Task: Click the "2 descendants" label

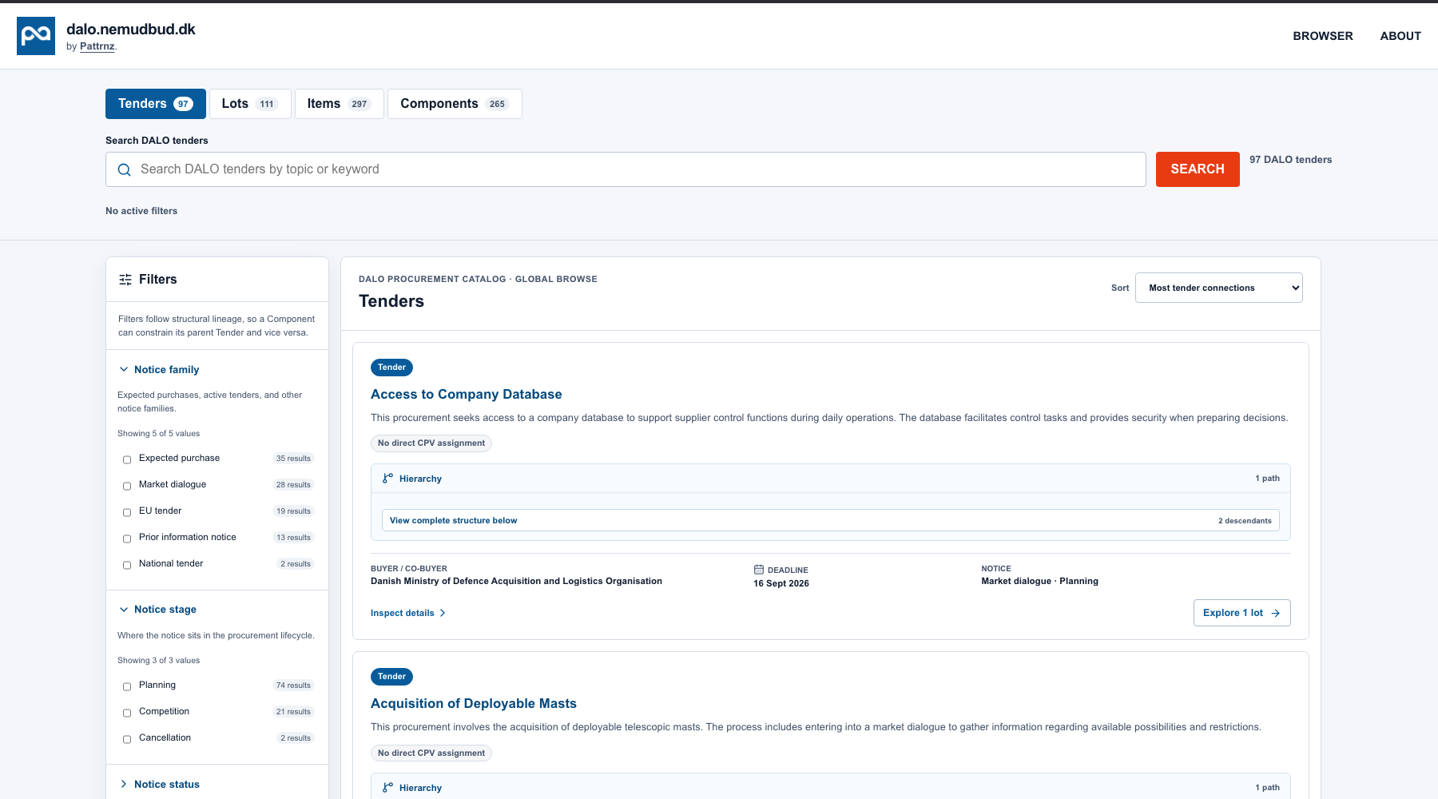Action: tap(1245, 521)
